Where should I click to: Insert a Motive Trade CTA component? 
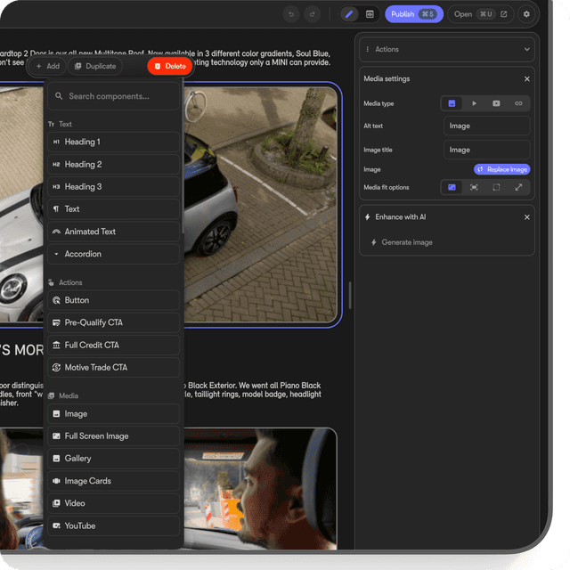tap(113, 368)
